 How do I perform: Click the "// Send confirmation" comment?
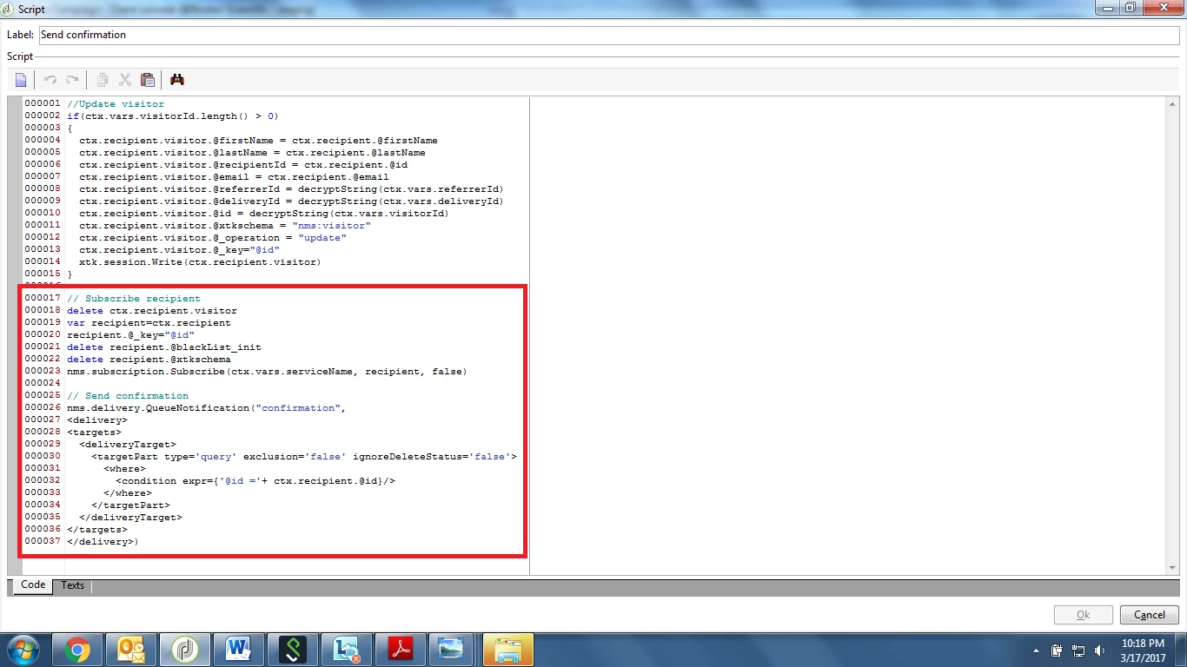pyautogui.click(x=128, y=396)
